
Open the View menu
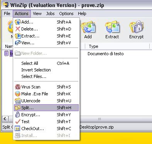pyautogui.click(x=37, y=14)
